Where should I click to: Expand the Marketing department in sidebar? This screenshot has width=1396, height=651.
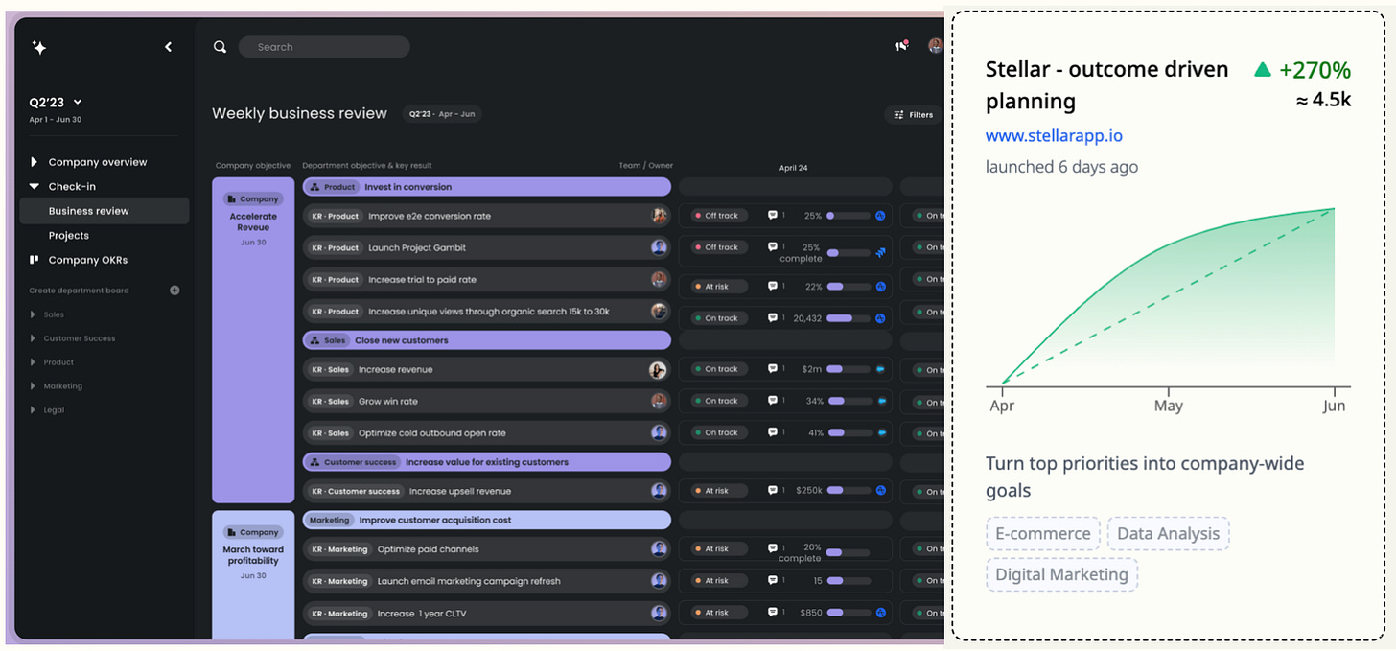[x=34, y=386]
